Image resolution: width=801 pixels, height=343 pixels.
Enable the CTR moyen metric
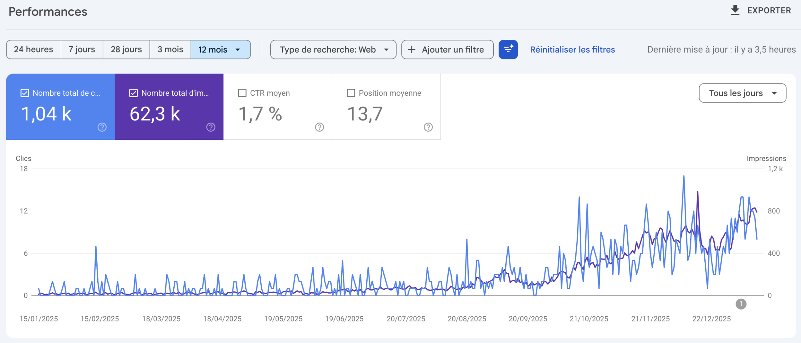[242, 93]
